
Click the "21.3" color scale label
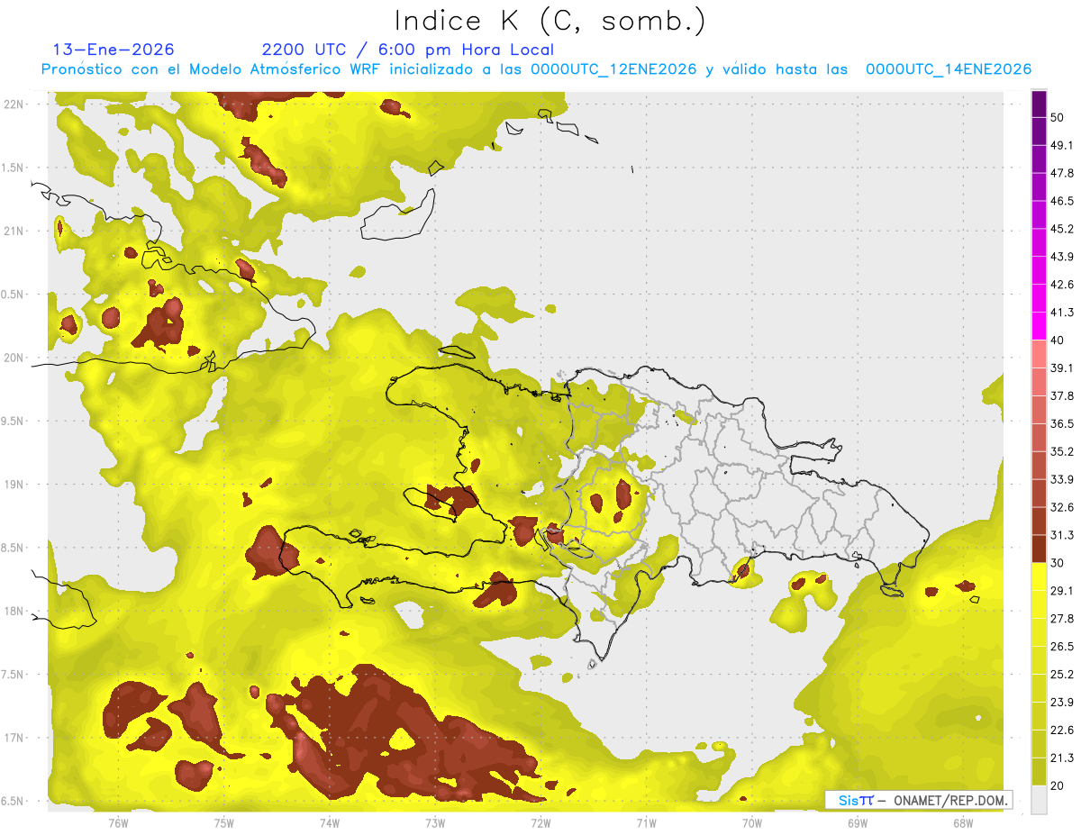[1062, 758]
